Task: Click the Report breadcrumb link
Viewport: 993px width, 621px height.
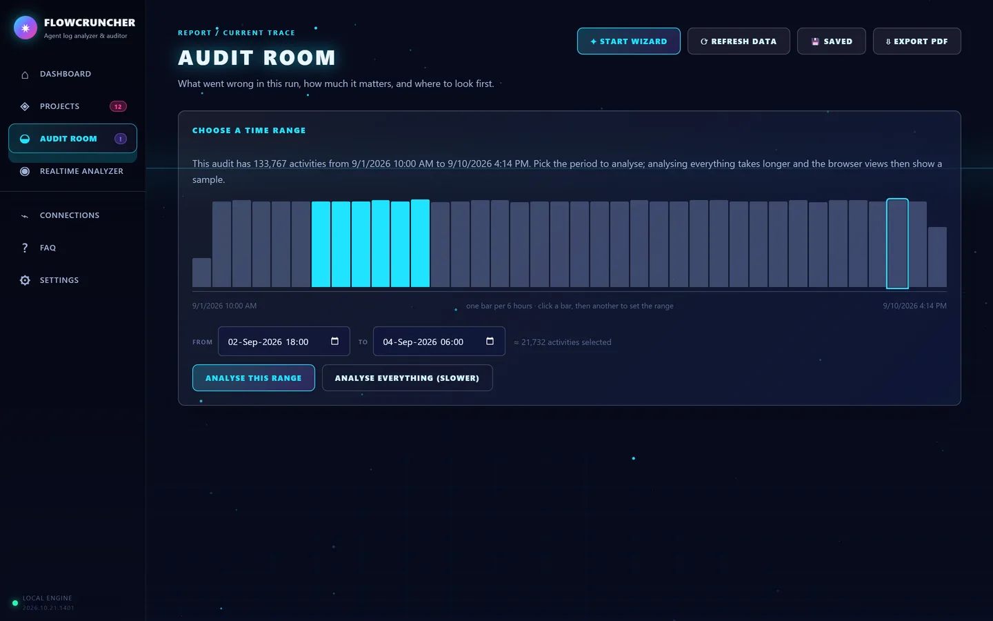Action: pyautogui.click(x=194, y=33)
